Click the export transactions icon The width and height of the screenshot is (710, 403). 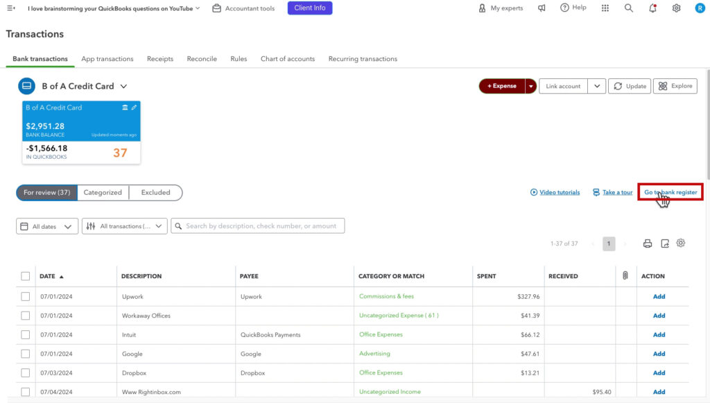pos(664,243)
